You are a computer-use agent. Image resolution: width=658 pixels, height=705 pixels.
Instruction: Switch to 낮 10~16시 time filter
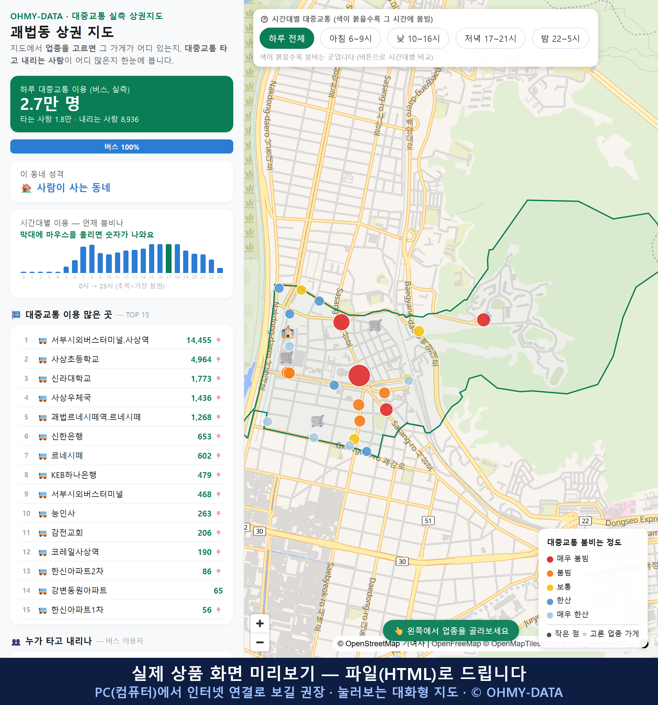point(418,38)
